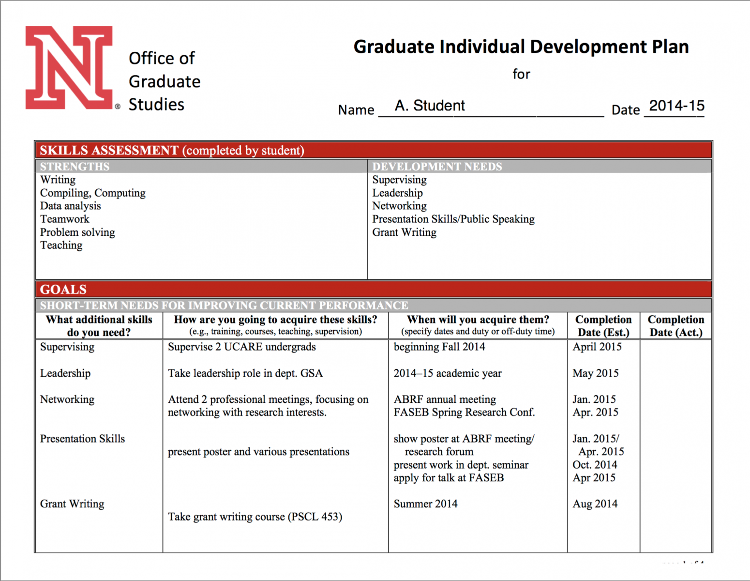The height and width of the screenshot is (581, 750).
Task: Click 'Grant Writing' in the goals table
Action: point(72,504)
